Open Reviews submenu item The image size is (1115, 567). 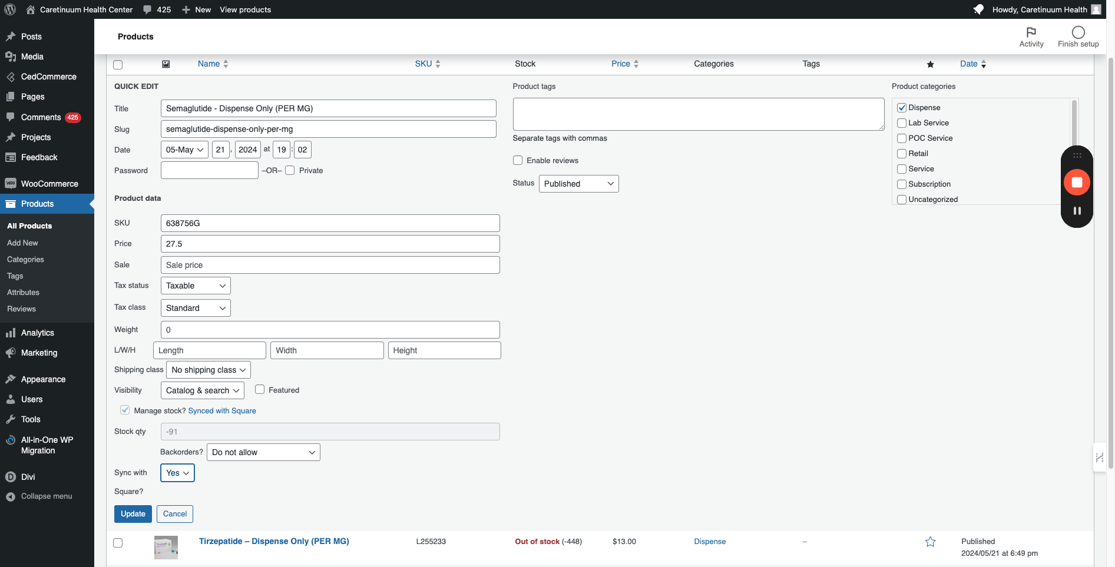[21, 309]
